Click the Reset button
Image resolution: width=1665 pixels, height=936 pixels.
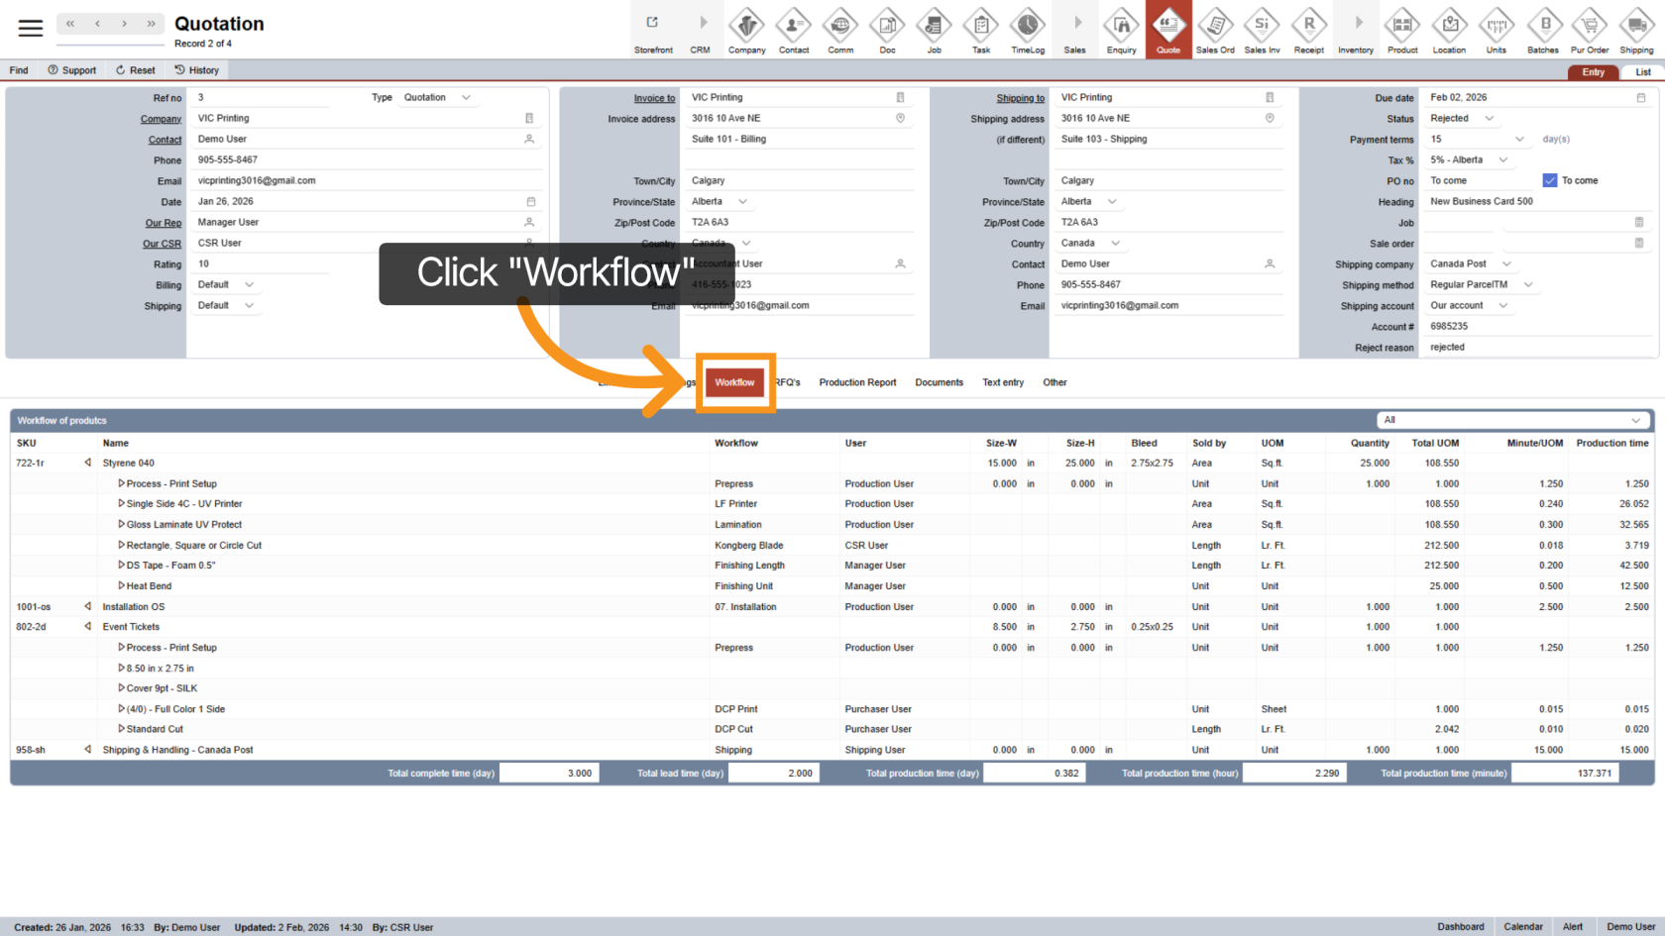(136, 70)
